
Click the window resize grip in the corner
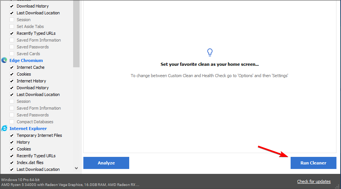pyautogui.click(x=337, y=186)
